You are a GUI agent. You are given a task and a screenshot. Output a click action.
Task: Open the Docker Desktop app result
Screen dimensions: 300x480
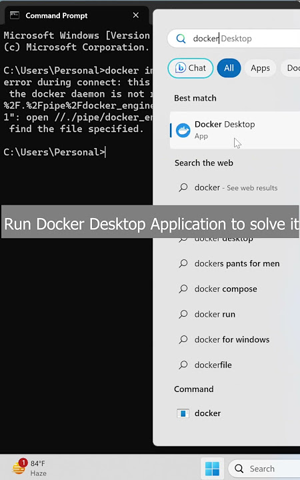pos(235,130)
